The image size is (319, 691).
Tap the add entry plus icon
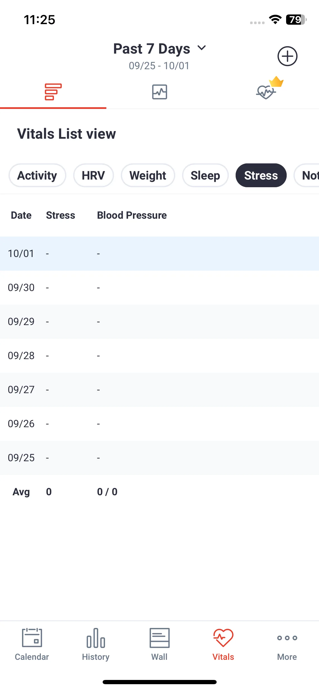pos(287,56)
